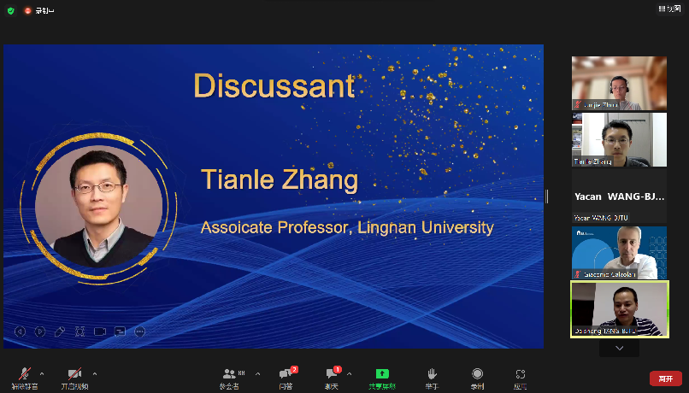Click the red recording indicator at top
The image size is (689, 393).
[27, 10]
